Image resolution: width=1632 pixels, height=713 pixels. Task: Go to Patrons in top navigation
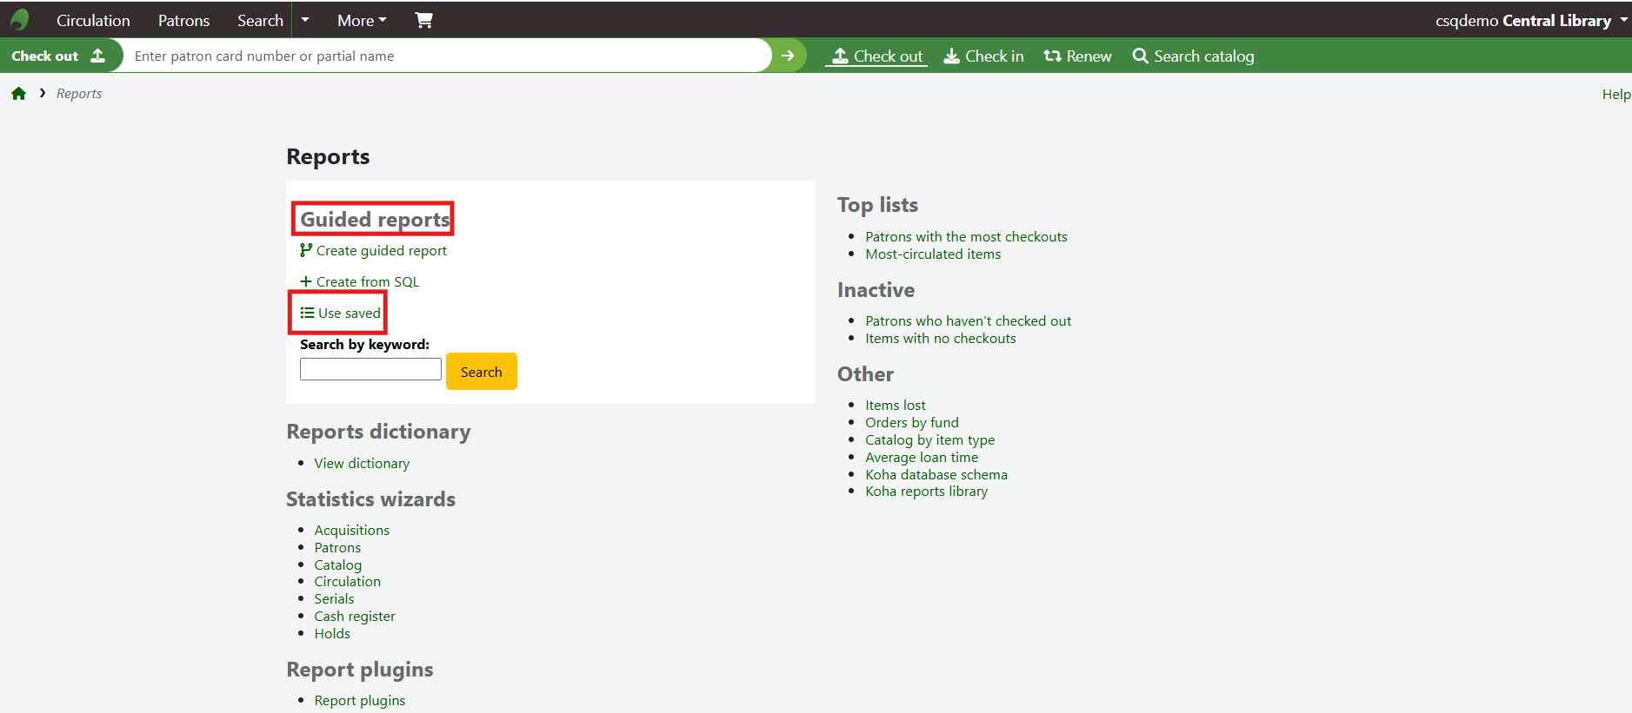click(x=183, y=20)
